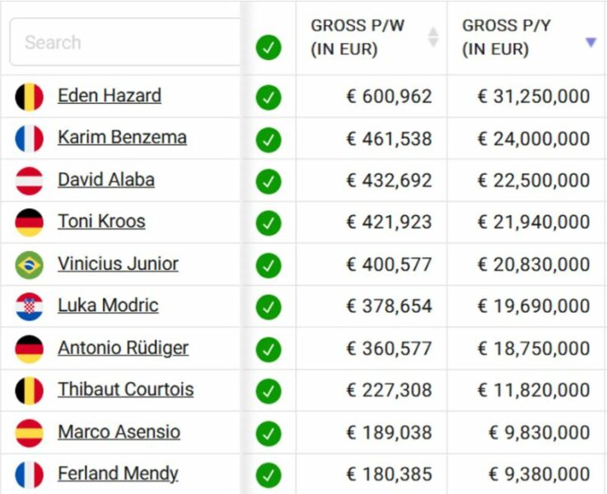The image size is (607, 494).
Task: Click the Germany flag beside Toni Kroos
Action: [x=29, y=222]
